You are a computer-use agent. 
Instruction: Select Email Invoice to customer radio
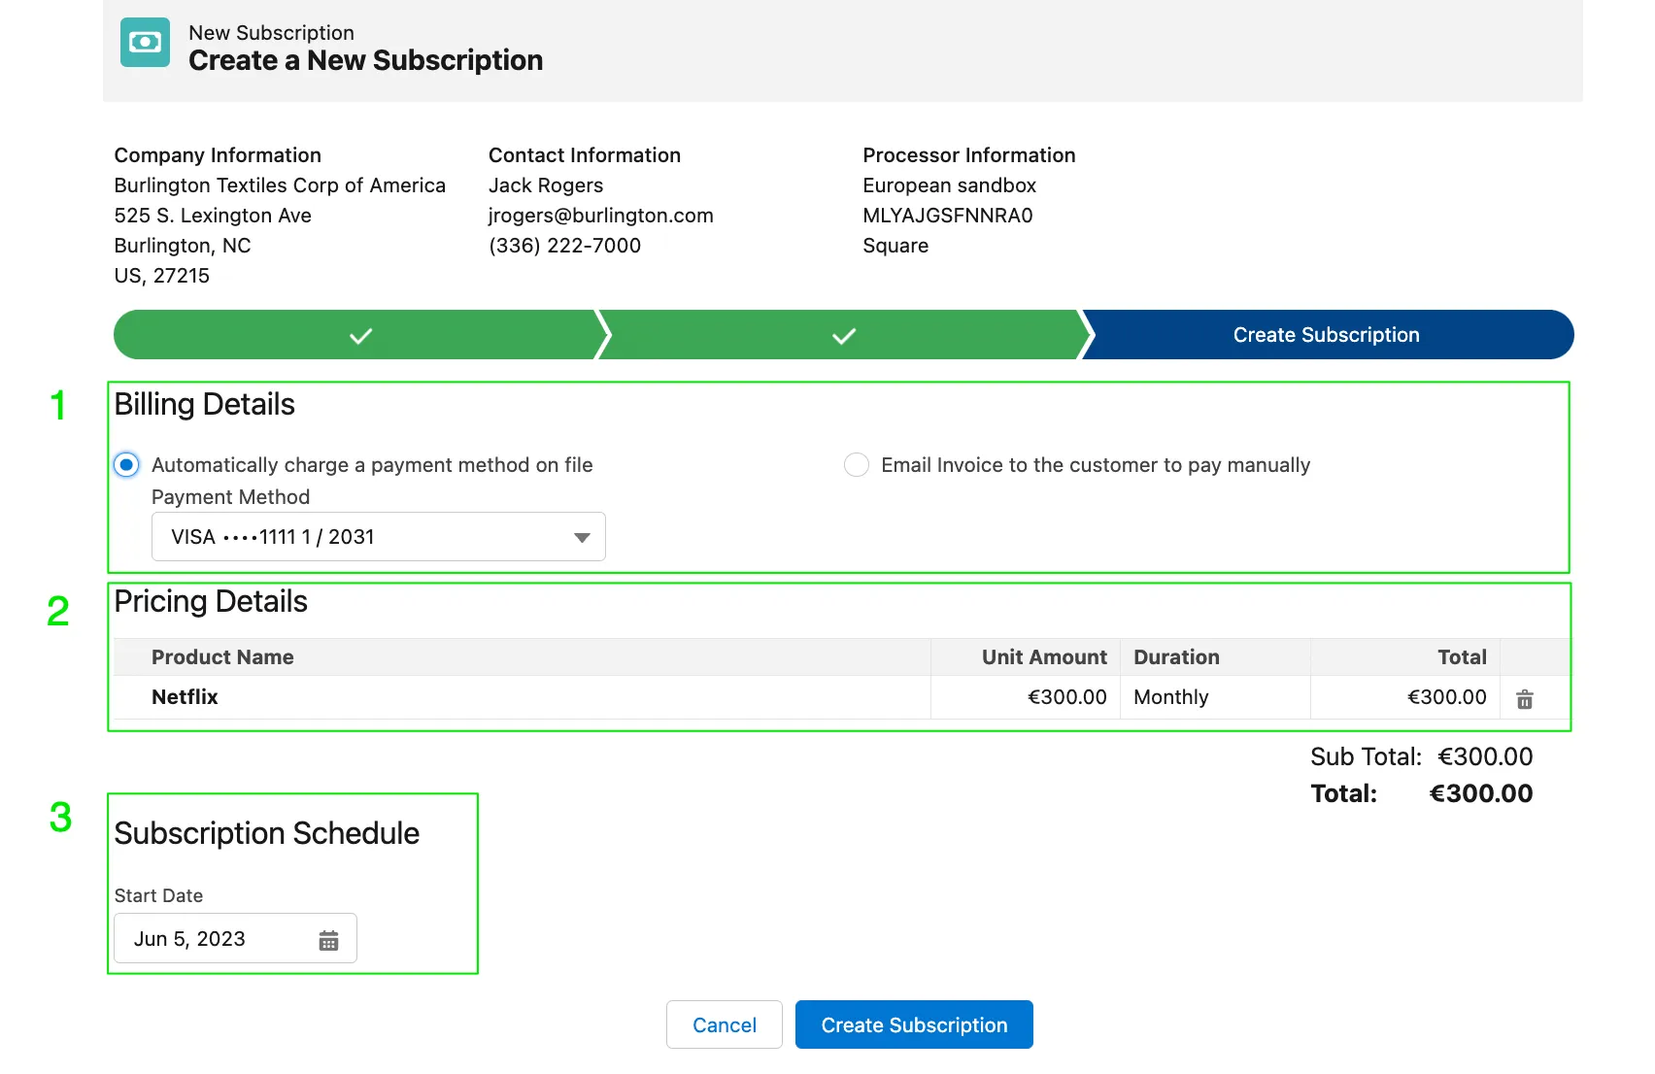click(857, 465)
